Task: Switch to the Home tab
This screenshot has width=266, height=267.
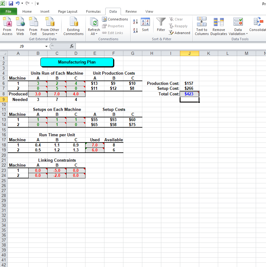Action: (x=27, y=11)
